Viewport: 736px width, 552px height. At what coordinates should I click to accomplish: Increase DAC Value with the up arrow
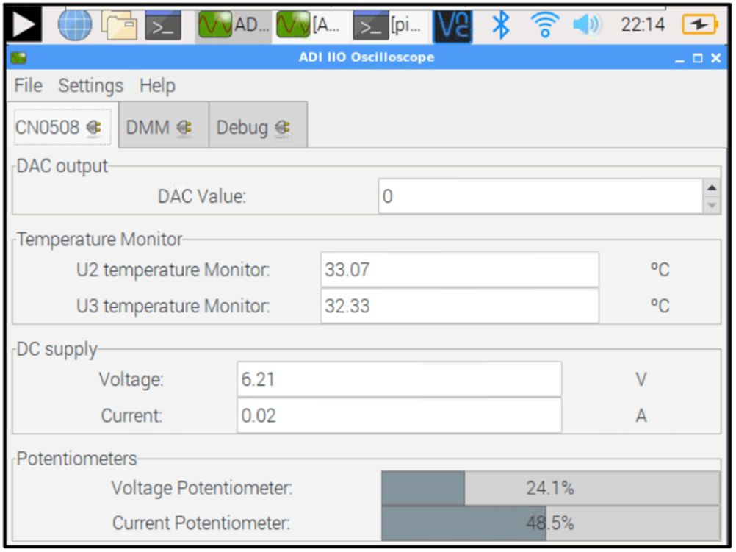[x=711, y=188]
